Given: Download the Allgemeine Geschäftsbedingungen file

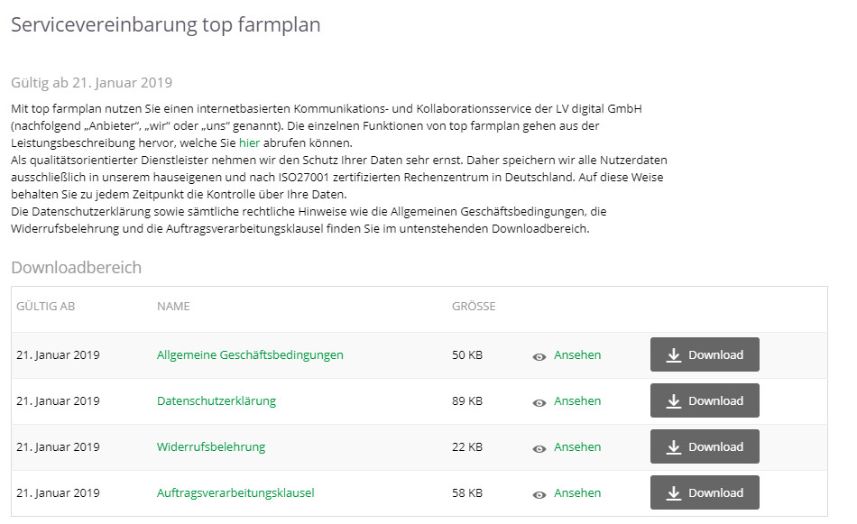Looking at the screenshot, I should 705,354.
